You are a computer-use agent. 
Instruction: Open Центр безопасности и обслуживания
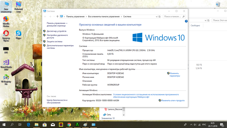(57, 101)
